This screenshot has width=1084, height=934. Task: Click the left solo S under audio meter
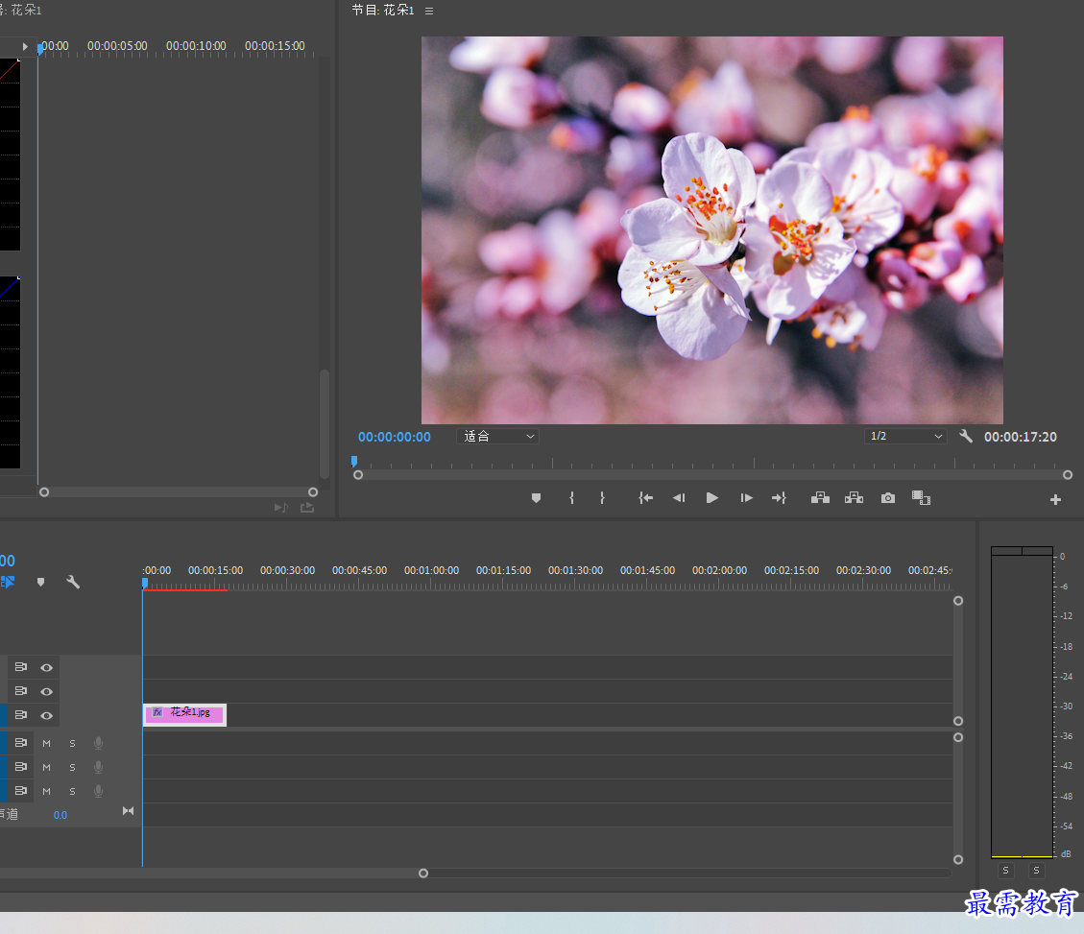tap(1005, 871)
